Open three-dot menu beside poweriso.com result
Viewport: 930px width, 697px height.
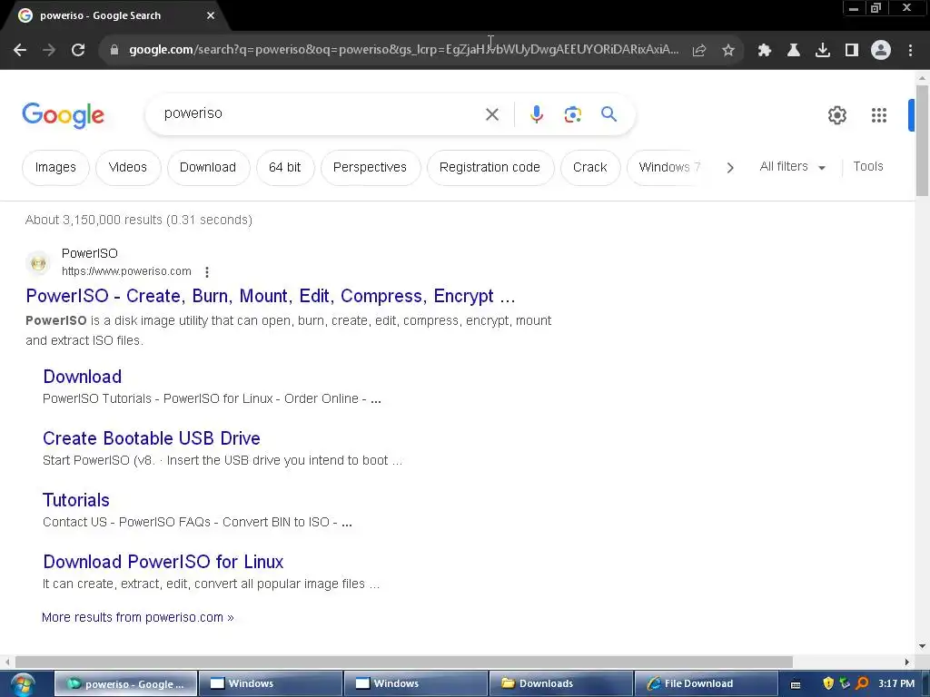[x=207, y=272]
